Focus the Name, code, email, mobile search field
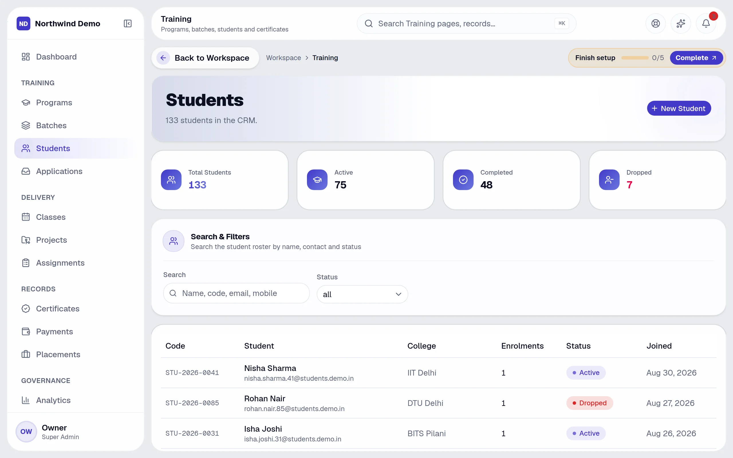This screenshot has height=458, width=733. (x=236, y=293)
